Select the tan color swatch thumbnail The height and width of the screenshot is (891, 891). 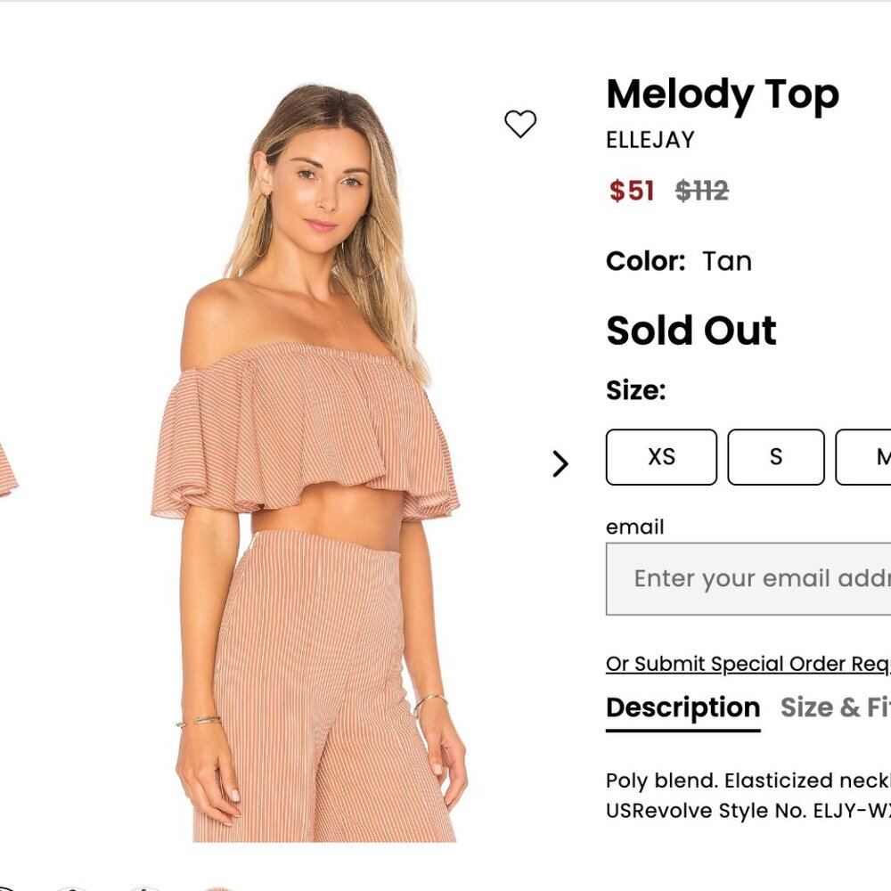tap(217, 888)
